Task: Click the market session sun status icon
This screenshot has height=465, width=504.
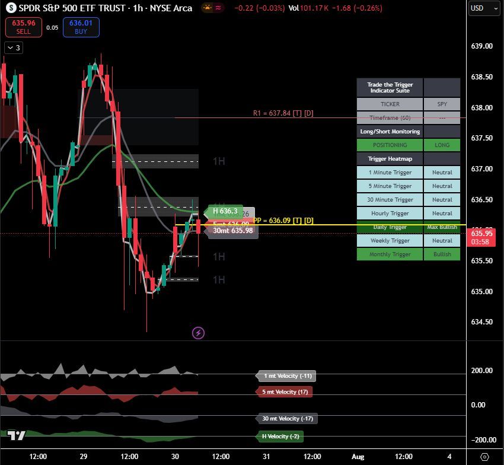Action: [208, 8]
